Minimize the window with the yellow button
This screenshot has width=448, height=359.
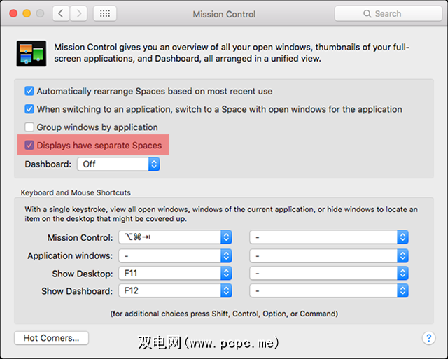tap(27, 13)
